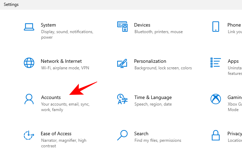
Task: Go to Devices settings heading
Action: pyautogui.click(x=142, y=25)
